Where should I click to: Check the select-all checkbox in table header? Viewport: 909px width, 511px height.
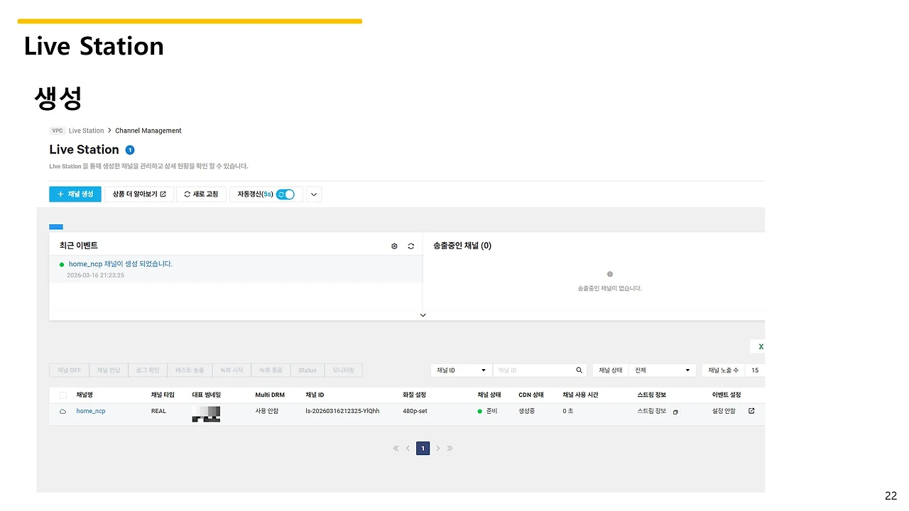(63, 395)
